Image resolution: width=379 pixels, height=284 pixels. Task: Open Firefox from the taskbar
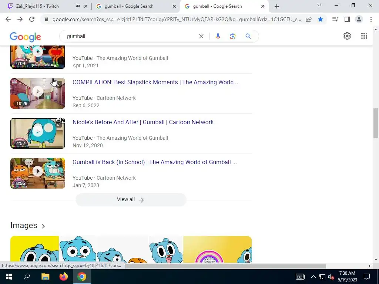pyautogui.click(x=64, y=277)
